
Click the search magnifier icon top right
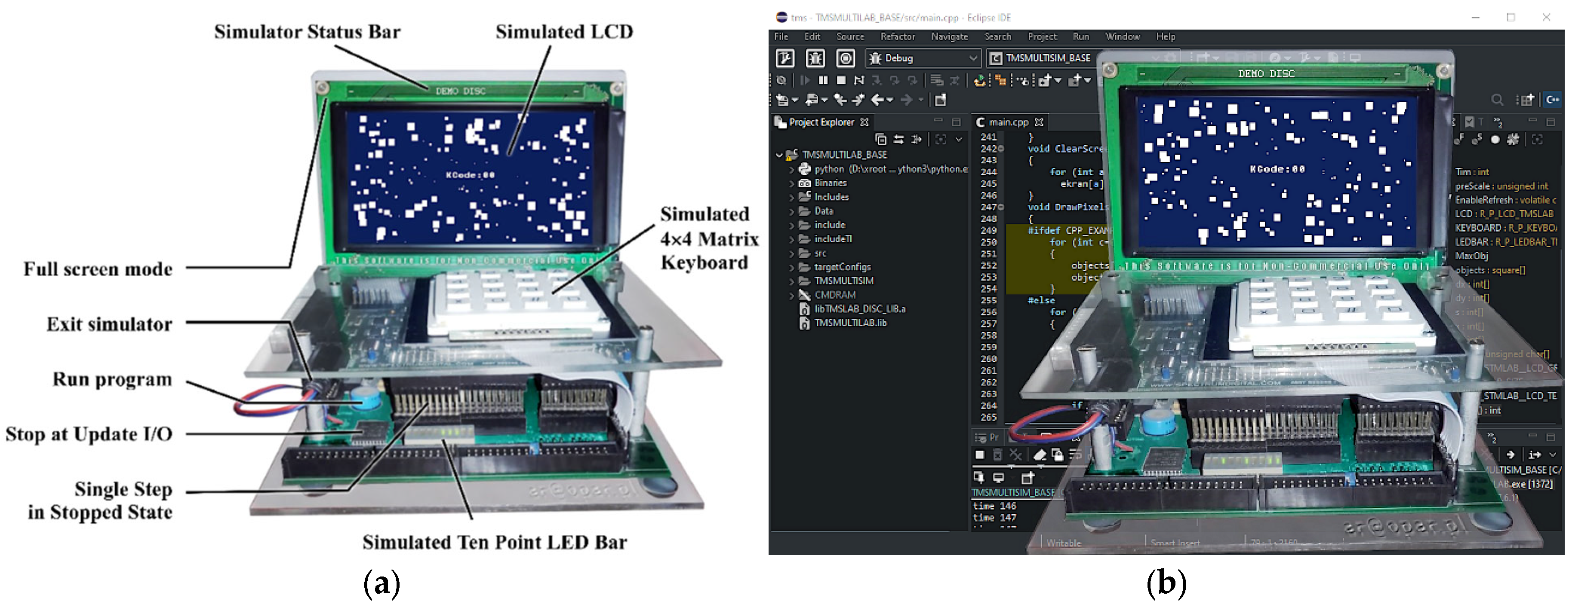tap(1496, 100)
